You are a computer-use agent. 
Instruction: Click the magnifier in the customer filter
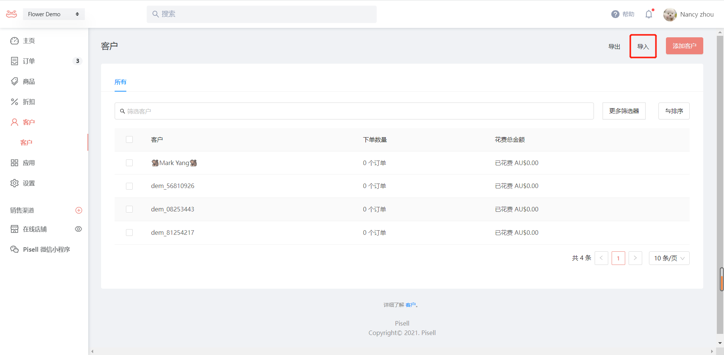pyautogui.click(x=123, y=111)
